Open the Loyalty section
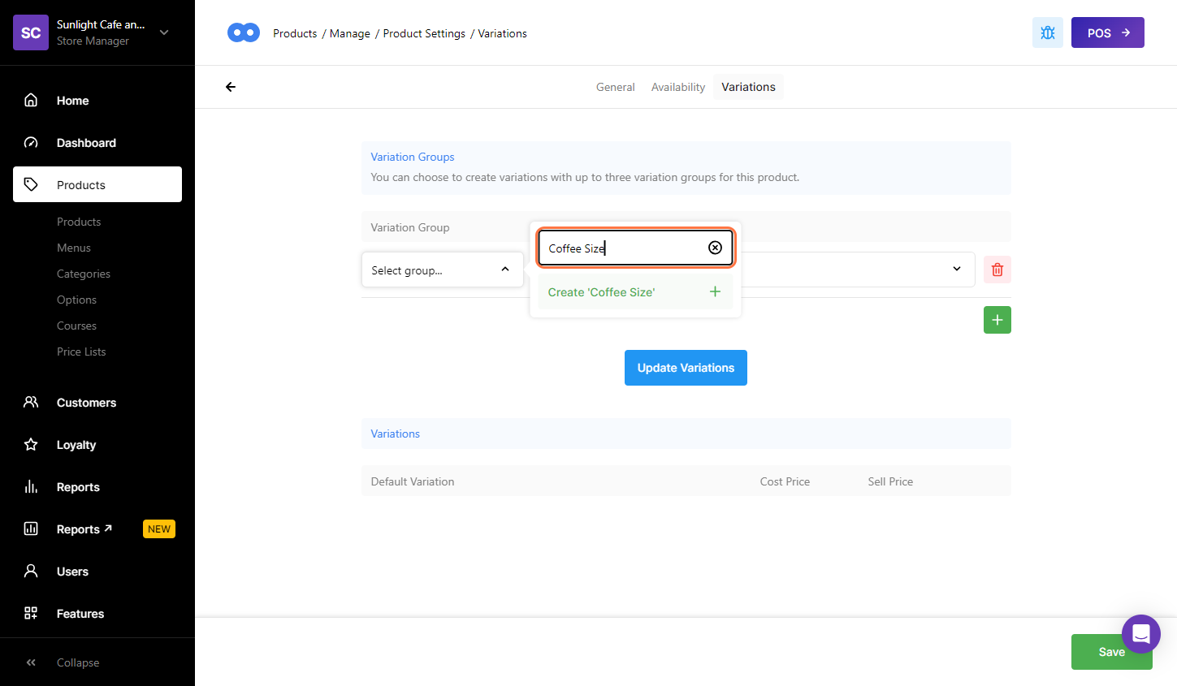This screenshot has height=686, width=1177. 76,445
